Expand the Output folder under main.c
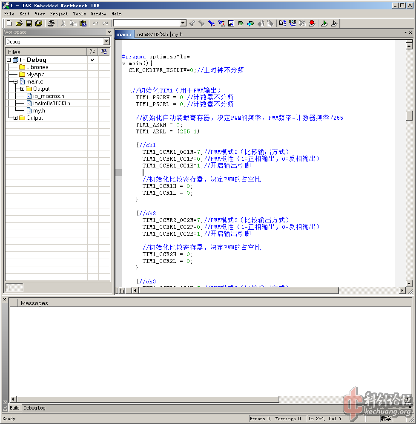The height and width of the screenshot is (424, 416). tap(22, 89)
